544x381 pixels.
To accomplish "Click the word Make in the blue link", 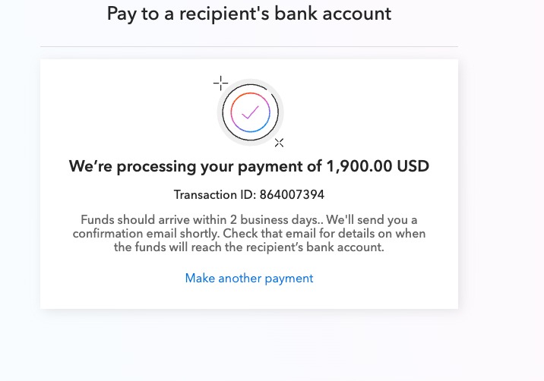I will [200, 279].
